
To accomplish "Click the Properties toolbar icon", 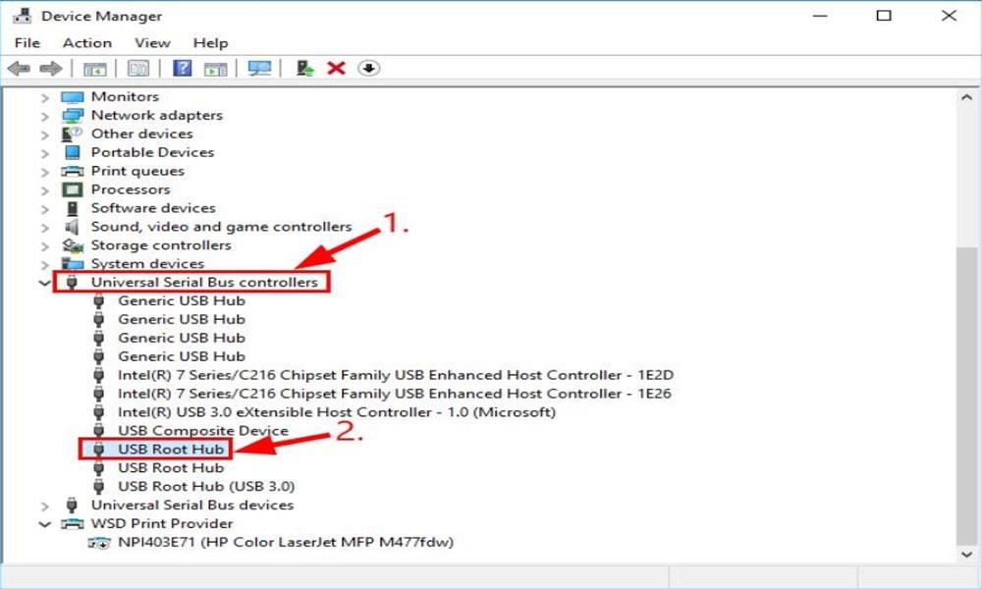I will tap(138, 68).
